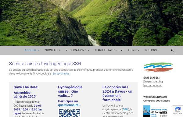Screen dimensions: 183x117
Task: Expand the Liens menu chevron
Action: point(138,50)
